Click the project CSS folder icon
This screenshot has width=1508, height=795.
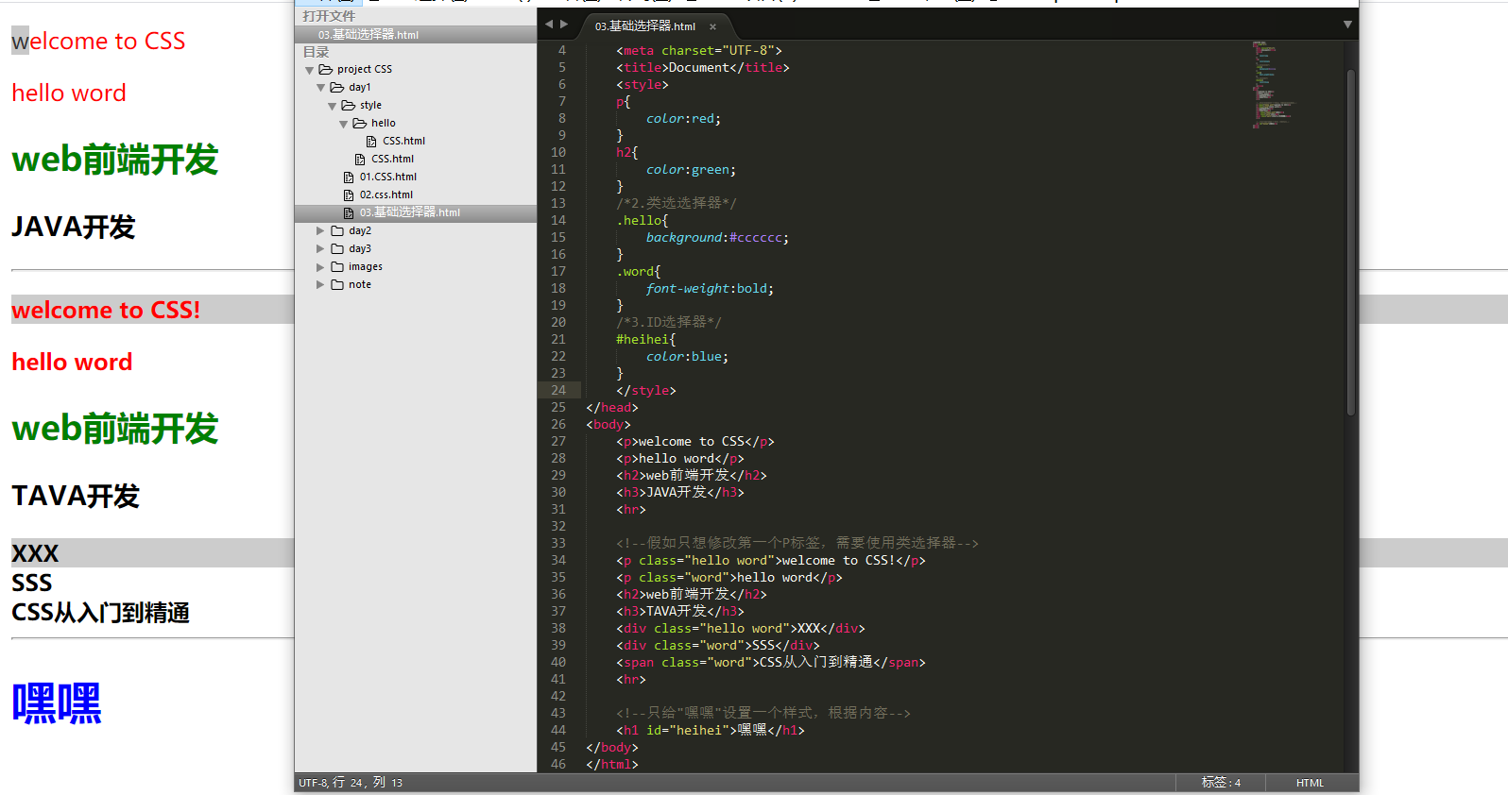coord(326,69)
